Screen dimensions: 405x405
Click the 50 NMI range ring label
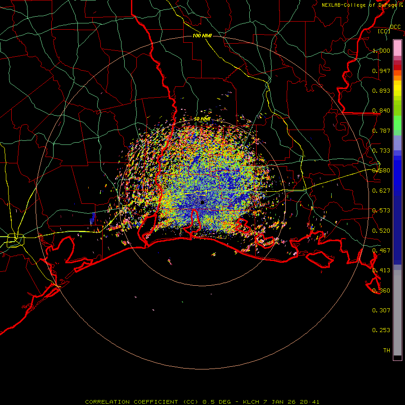202,119
